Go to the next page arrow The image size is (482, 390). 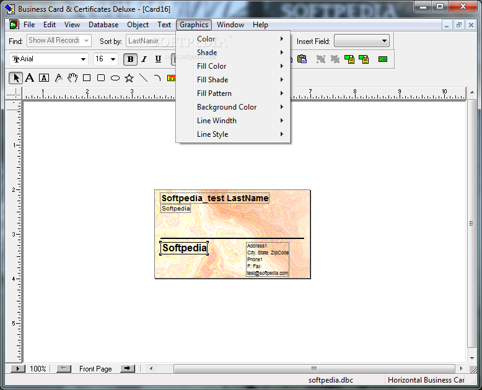pos(128,368)
